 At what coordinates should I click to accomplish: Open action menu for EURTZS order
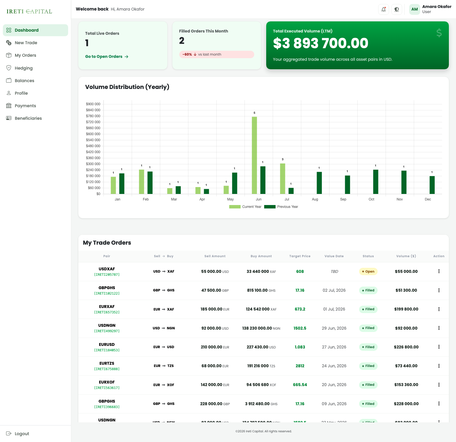(439, 366)
